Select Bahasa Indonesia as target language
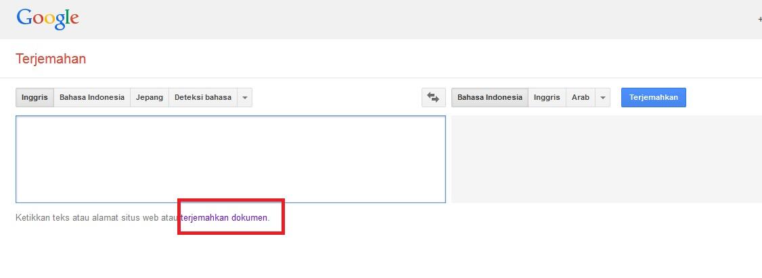762x278 pixels. click(x=490, y=97)
